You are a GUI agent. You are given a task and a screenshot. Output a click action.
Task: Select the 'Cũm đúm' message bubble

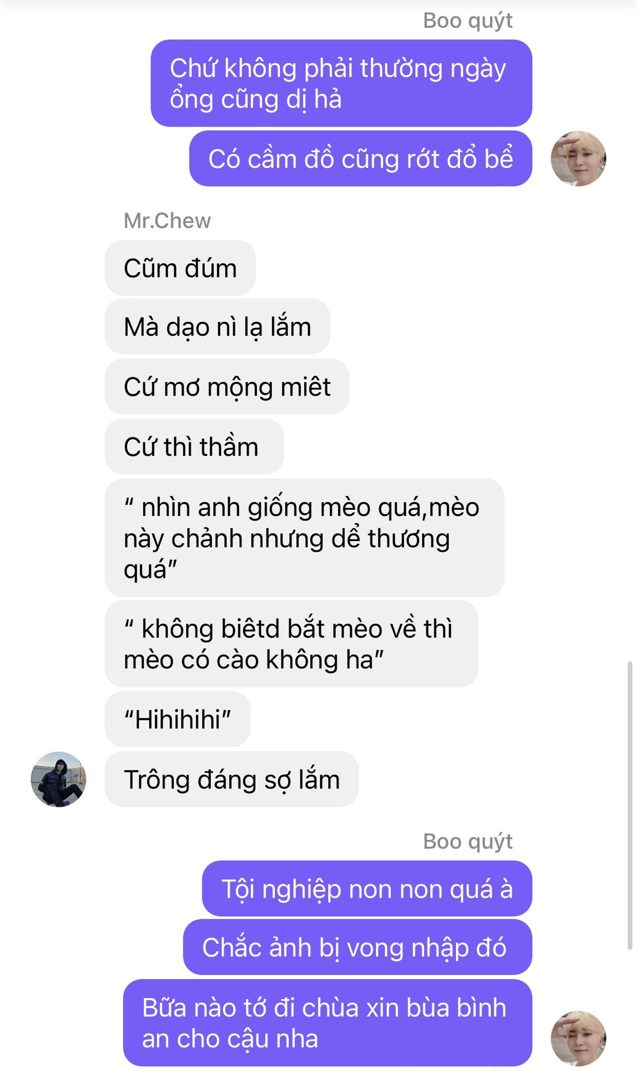tap(180, 268)
